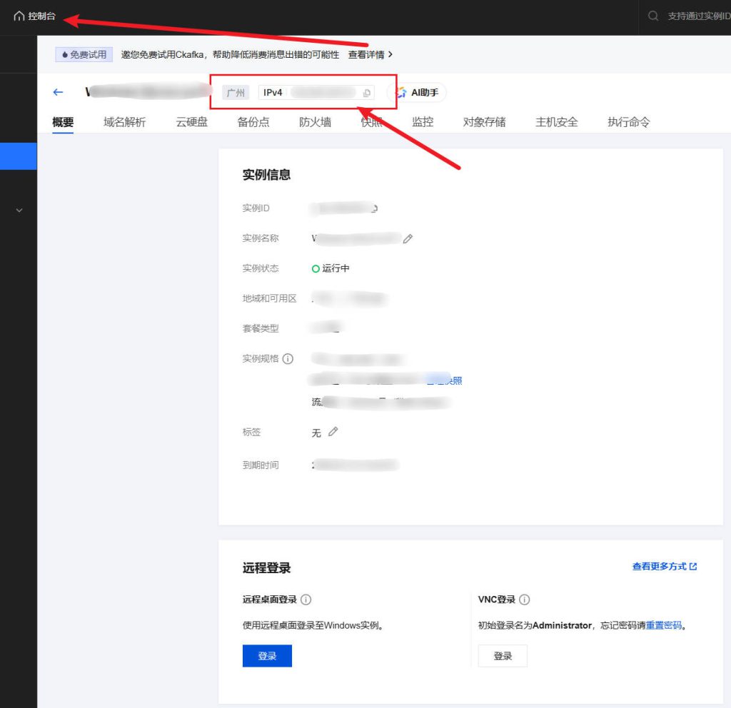Switch to the 对象存储 tab
731x708 pixels.
click(x=485, y=122)
